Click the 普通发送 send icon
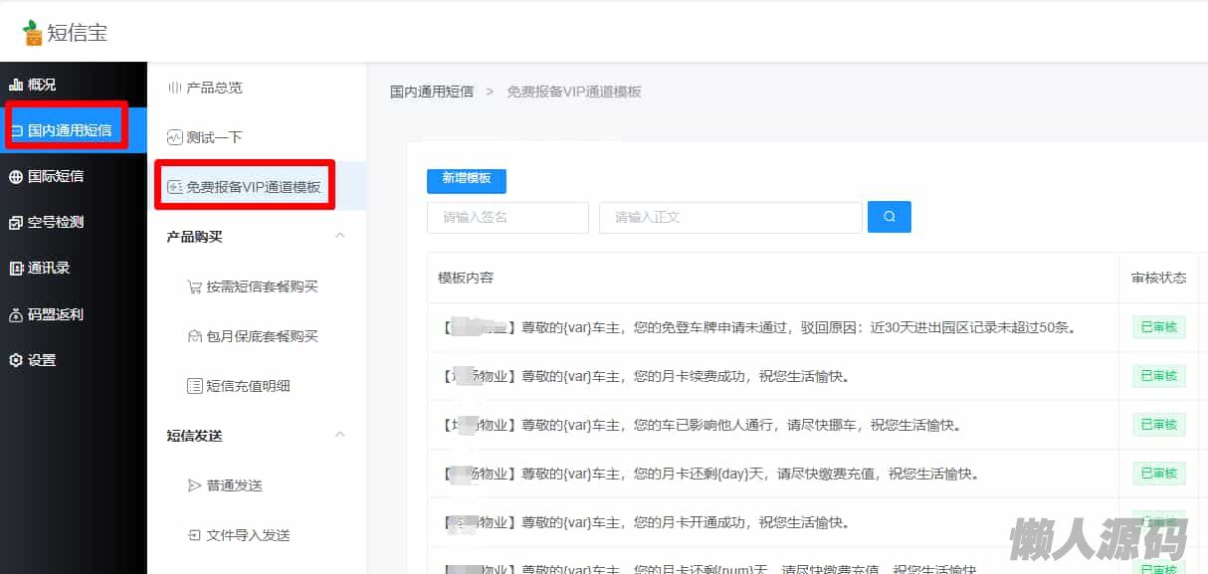1208x574 pixels. click(195, 485)
